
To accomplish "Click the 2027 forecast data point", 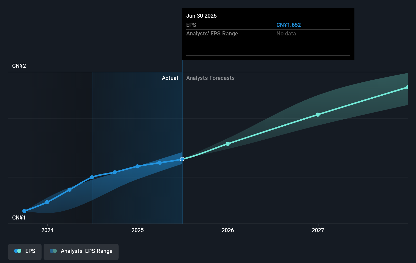I will [318, 115].
